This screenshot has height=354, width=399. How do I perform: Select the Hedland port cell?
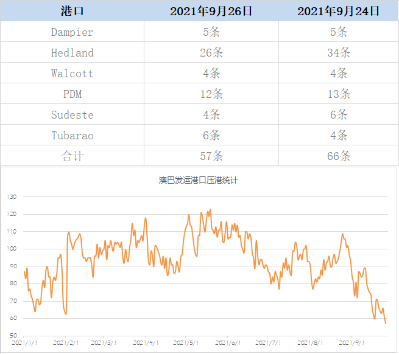[72, 52]
